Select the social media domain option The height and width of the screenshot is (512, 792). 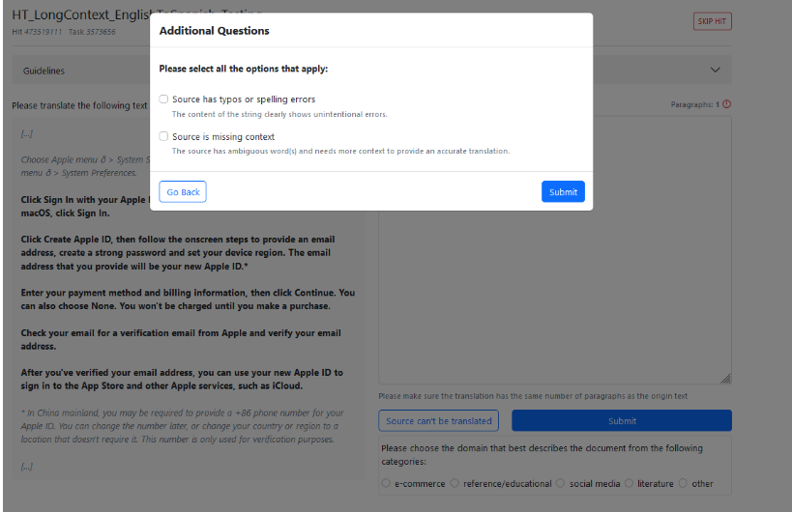562,483
